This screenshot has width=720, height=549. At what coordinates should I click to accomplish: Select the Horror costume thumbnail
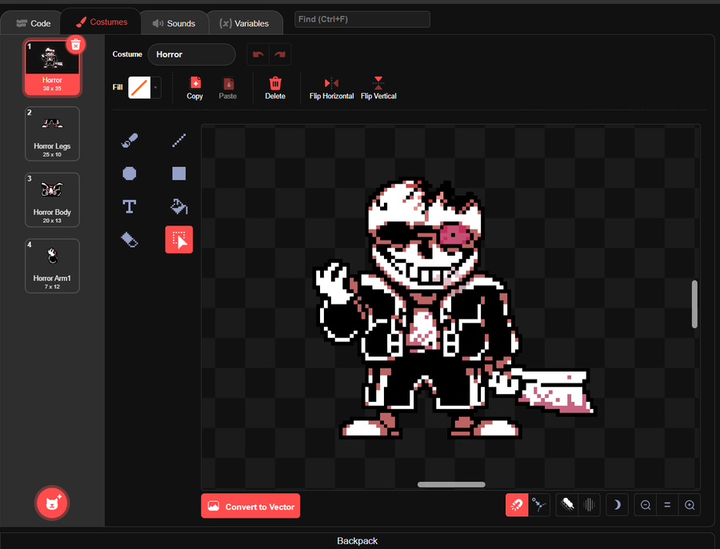[x=52, y=68]
